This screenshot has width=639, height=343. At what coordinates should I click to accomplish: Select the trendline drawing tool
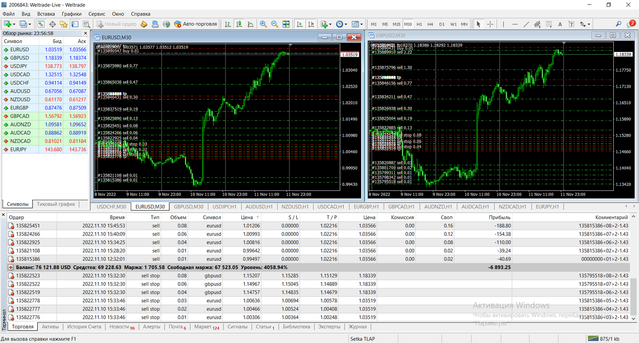(526, 24)
